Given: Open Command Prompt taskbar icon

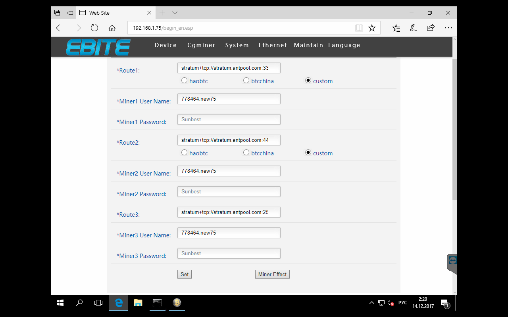Looking at the screenshot, I should pos(157,303).
